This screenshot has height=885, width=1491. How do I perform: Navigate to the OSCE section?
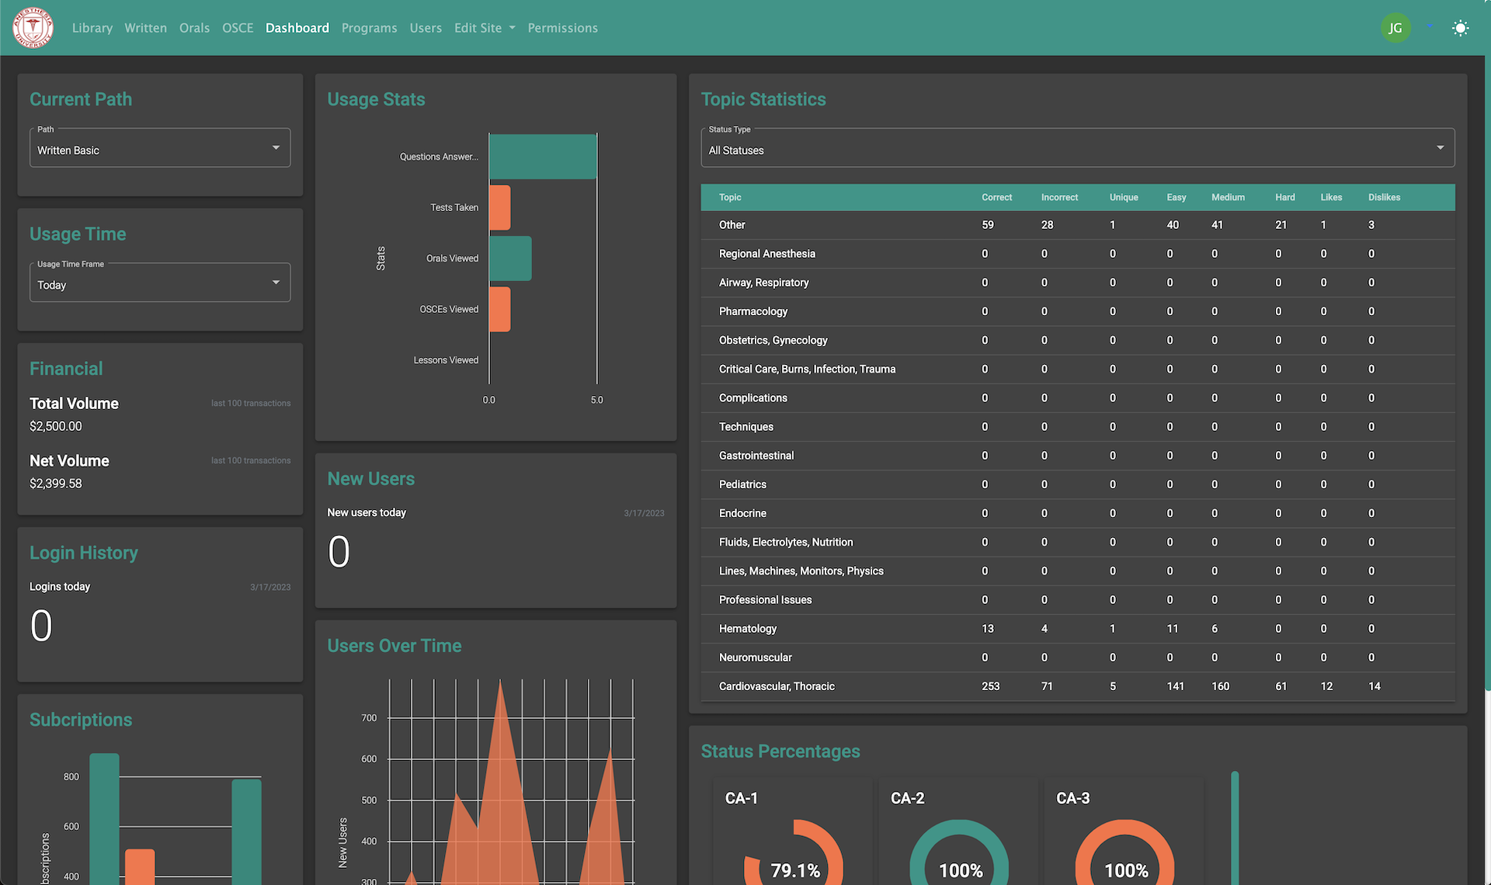pos(238,28)
